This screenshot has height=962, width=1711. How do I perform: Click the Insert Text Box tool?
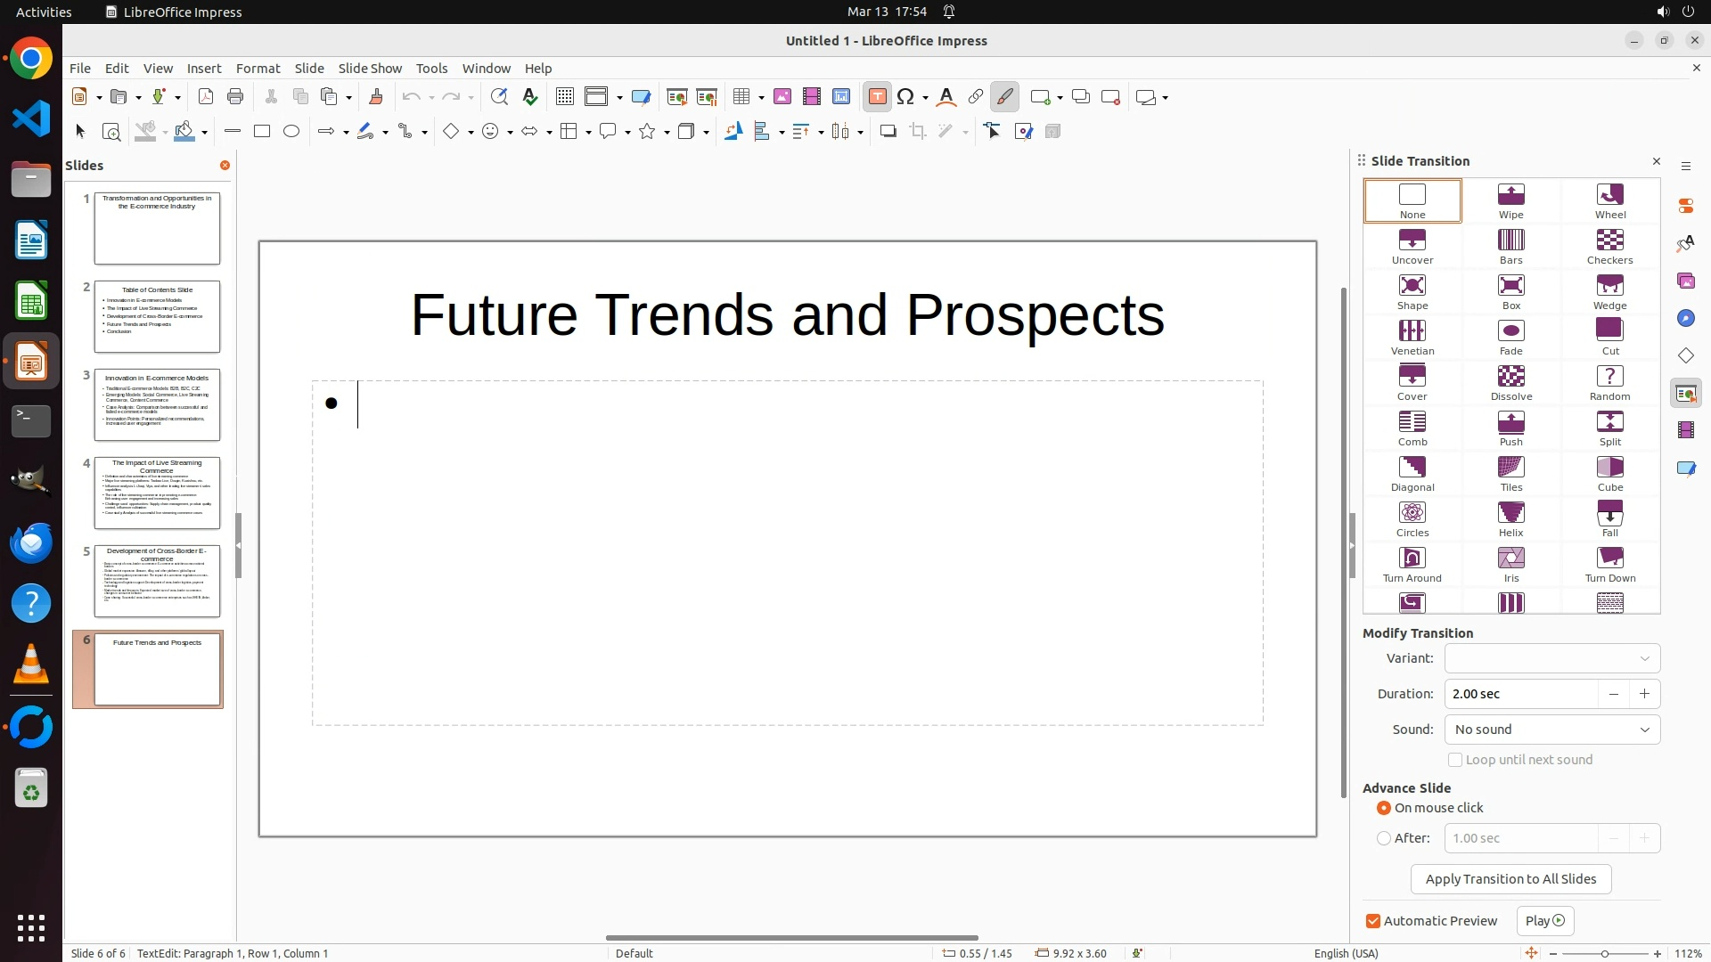point(877,97)
